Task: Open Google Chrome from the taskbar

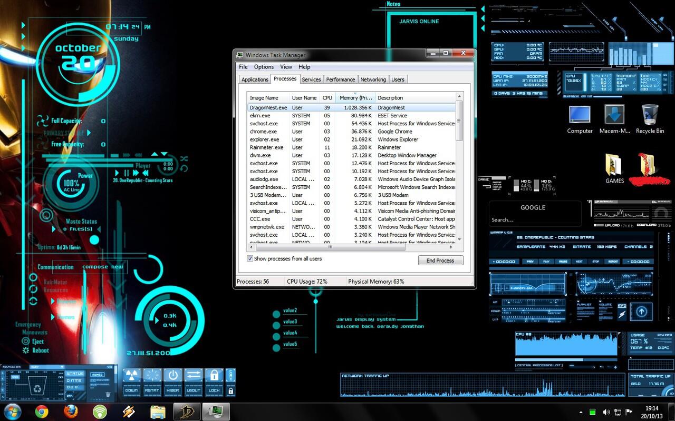Action: pyautogui.click(x=42, y=411)
